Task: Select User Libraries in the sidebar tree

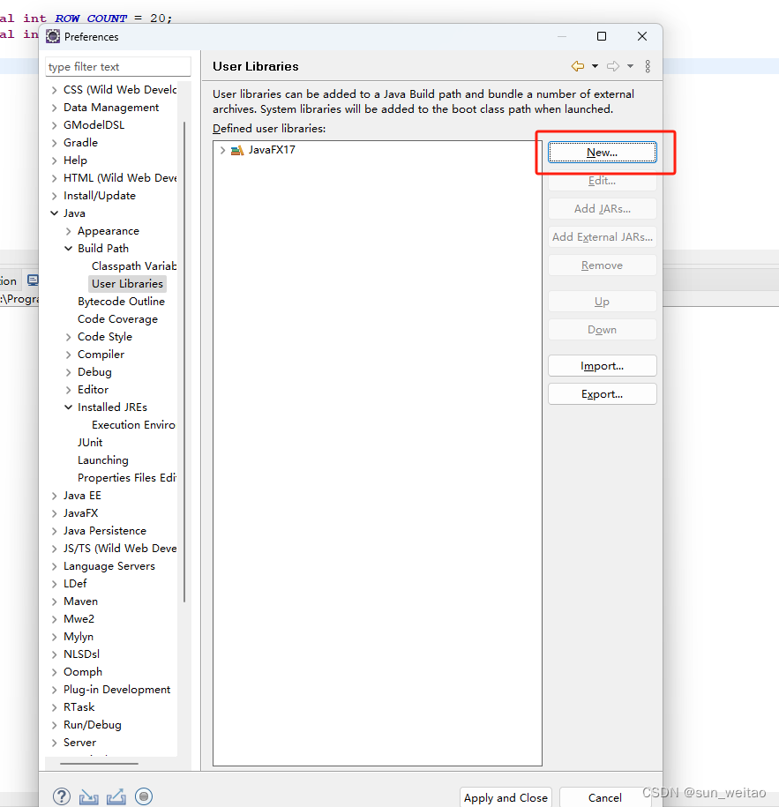Action: pos(127,283)
